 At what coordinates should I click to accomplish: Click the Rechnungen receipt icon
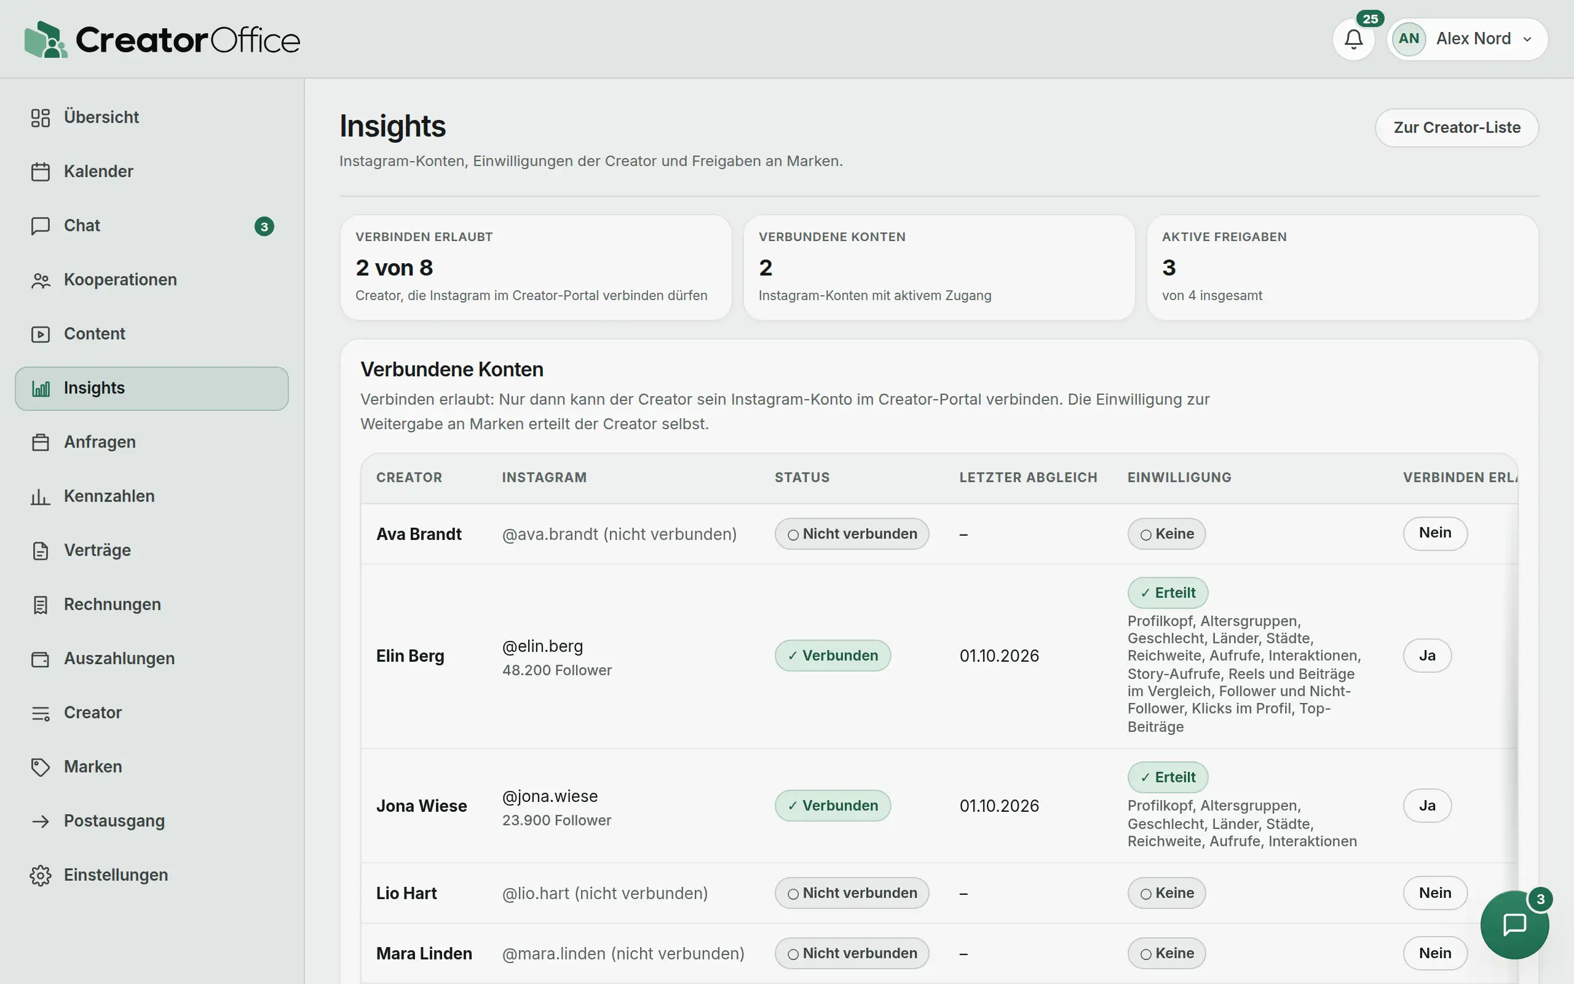pyautogui.click(x=41, y=605)
